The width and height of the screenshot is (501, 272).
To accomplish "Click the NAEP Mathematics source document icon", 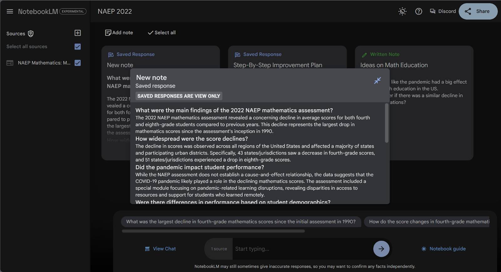I will tap(10, 63).
